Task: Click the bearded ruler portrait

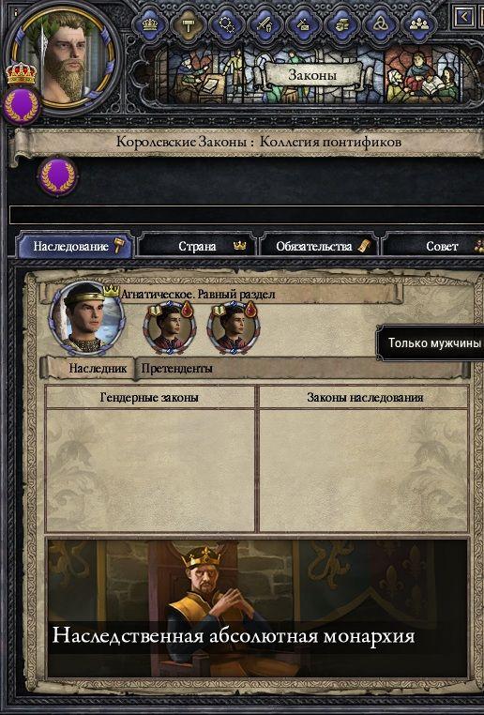Action: (x=65, y=58)
